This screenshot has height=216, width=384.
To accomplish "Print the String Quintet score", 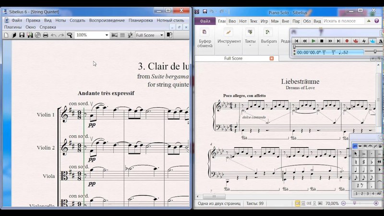I will pyautogui.click(x=45, y=35).
